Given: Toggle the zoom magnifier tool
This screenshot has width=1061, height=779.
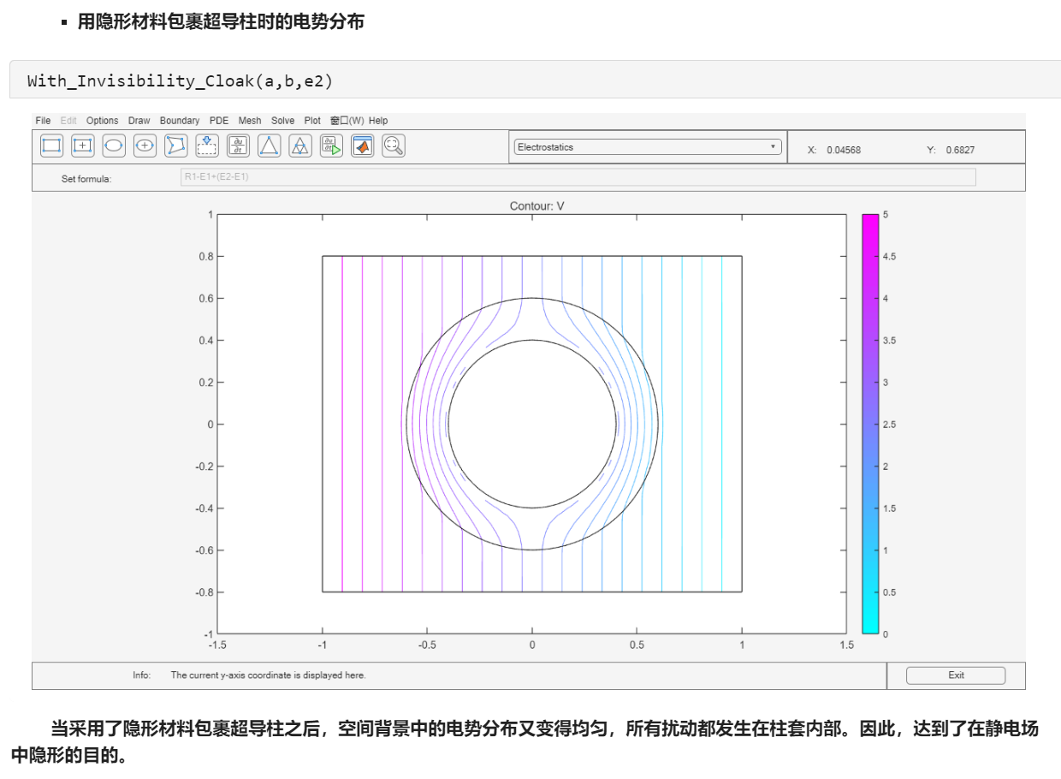Looking at the screenshot, I should [x=394, y=146].
